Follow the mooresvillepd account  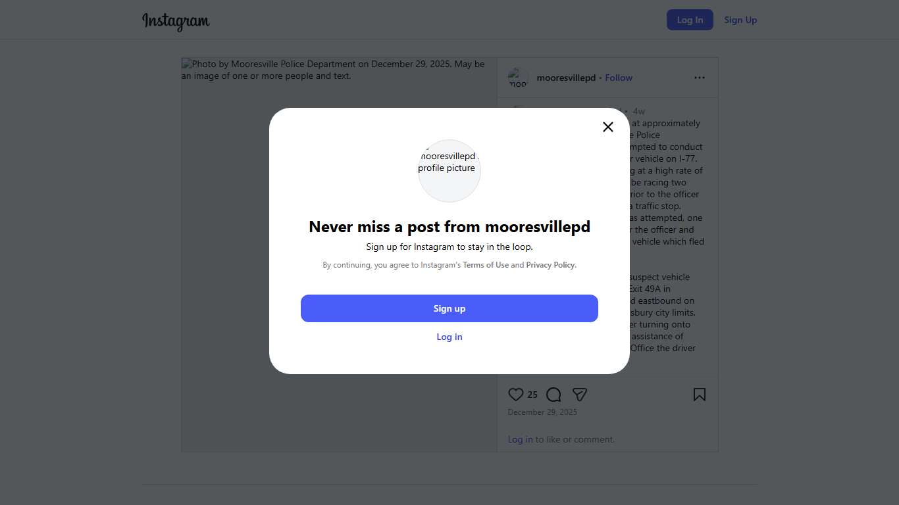[619, 78]
